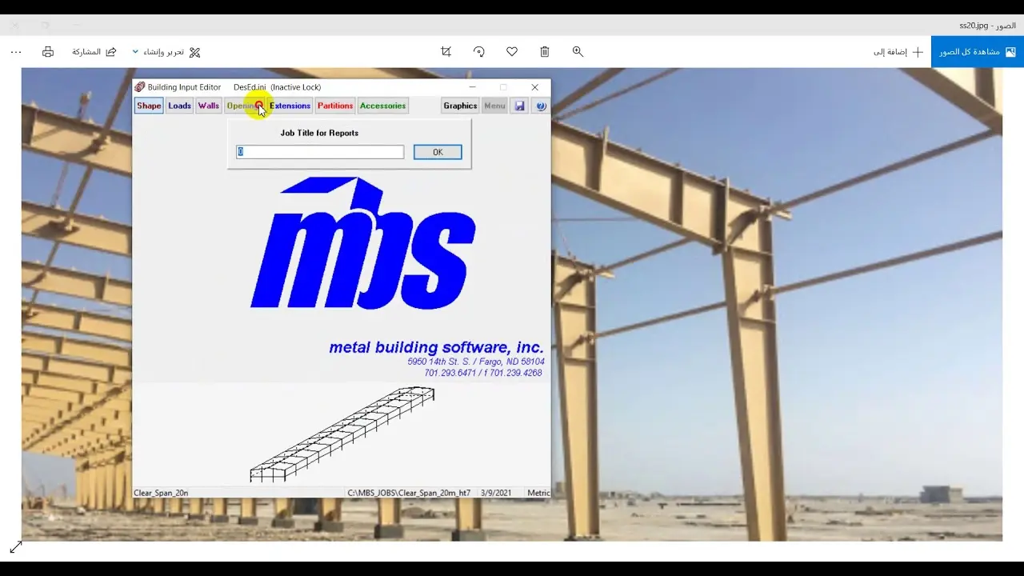Switch to the Loads tab

180,106
